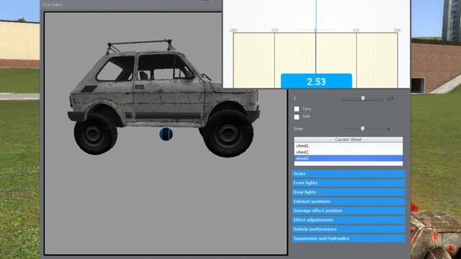The height and width of the screenshot is (259, 461).
Task: Expand the Rear lights section
Action: pos(349,192)
